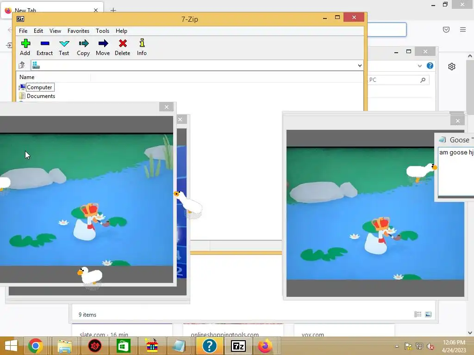
Task: Switch Explorer to large icons view
Action: pyautogui.click(x=428, y=314)
